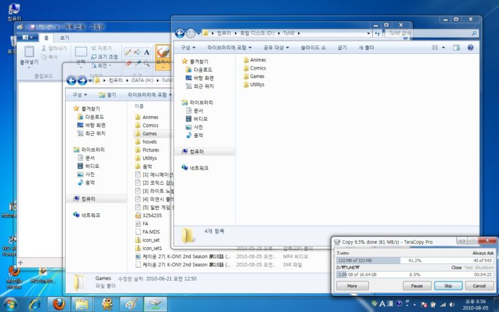Click the file progress bar showing 41.2%
Viewport: 499px width, 312px height.
[x=415, y=261]
